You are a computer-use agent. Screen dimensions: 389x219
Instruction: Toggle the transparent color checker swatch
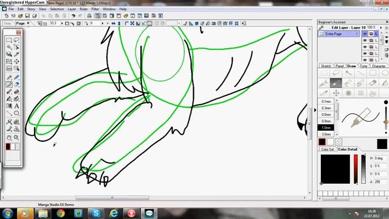coord(339,142)
